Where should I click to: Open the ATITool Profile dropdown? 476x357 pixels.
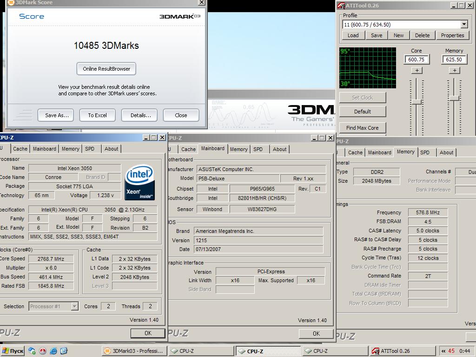(x=464, y=25)
